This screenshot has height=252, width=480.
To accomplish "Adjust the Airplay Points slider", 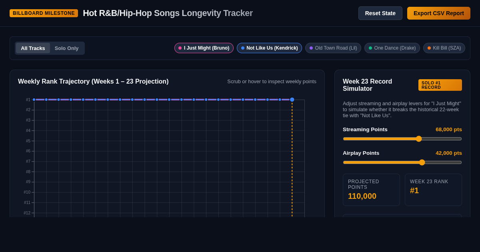I will click(402, 162).
